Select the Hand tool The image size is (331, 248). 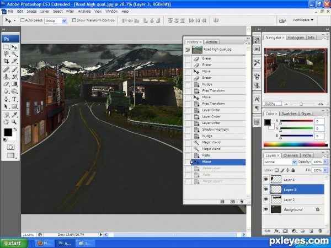click(x=6, y=122)
